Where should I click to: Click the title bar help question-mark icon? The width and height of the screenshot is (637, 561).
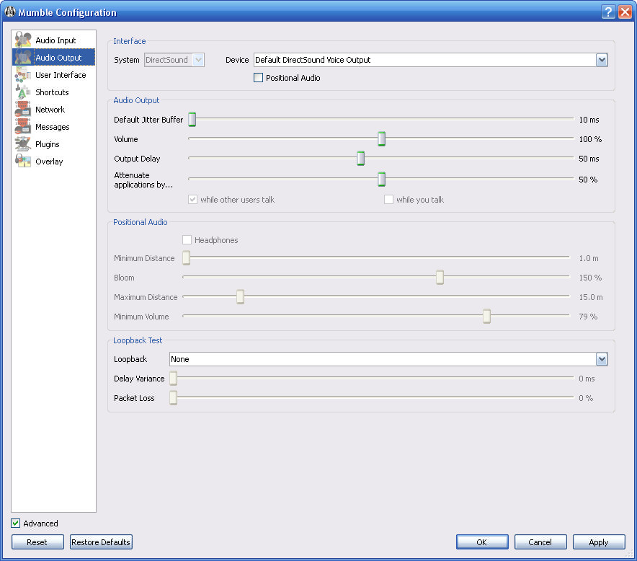(608, 12)
